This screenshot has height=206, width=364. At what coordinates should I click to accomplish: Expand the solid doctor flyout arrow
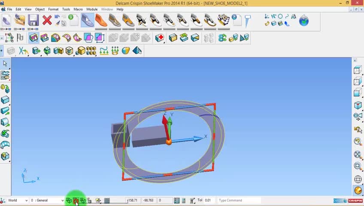[x=164, y=42]
